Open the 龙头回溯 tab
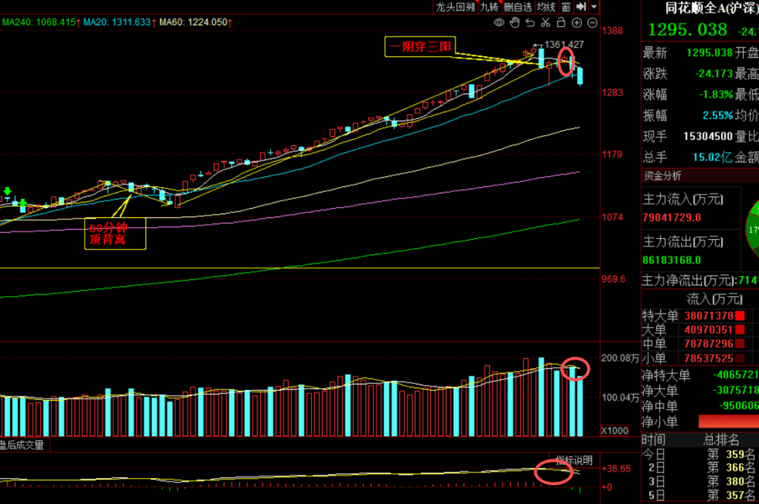The height and width of the screenshot is (504, 759). [x=455, y=7]
